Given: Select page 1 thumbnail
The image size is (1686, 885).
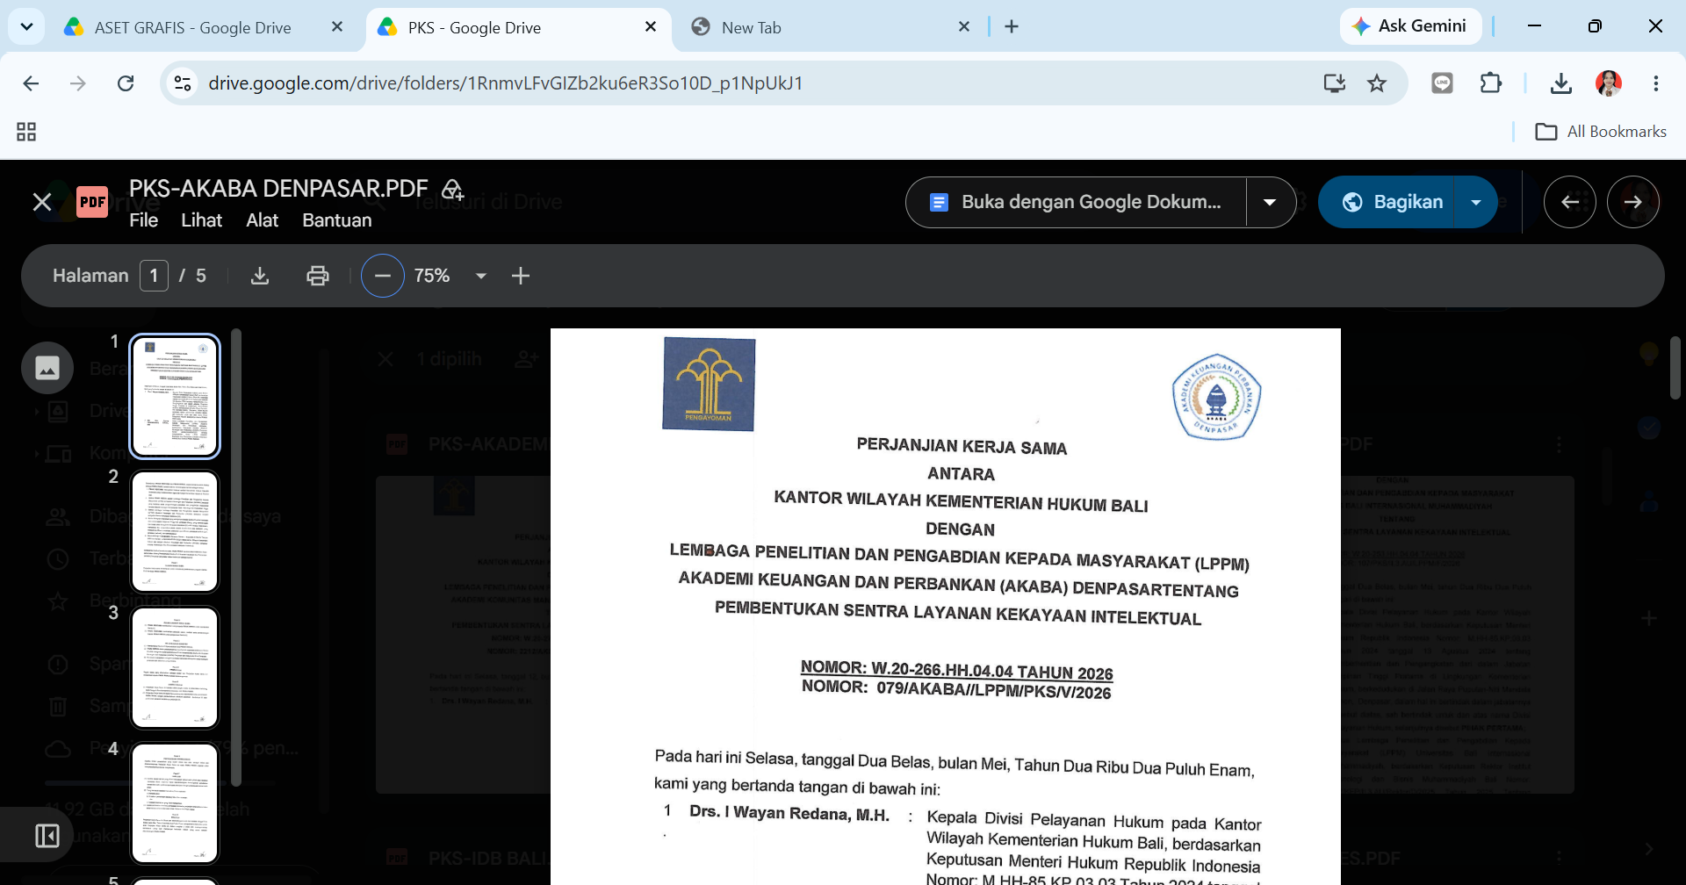Looking at the screenshot, I should click(175, 396).
